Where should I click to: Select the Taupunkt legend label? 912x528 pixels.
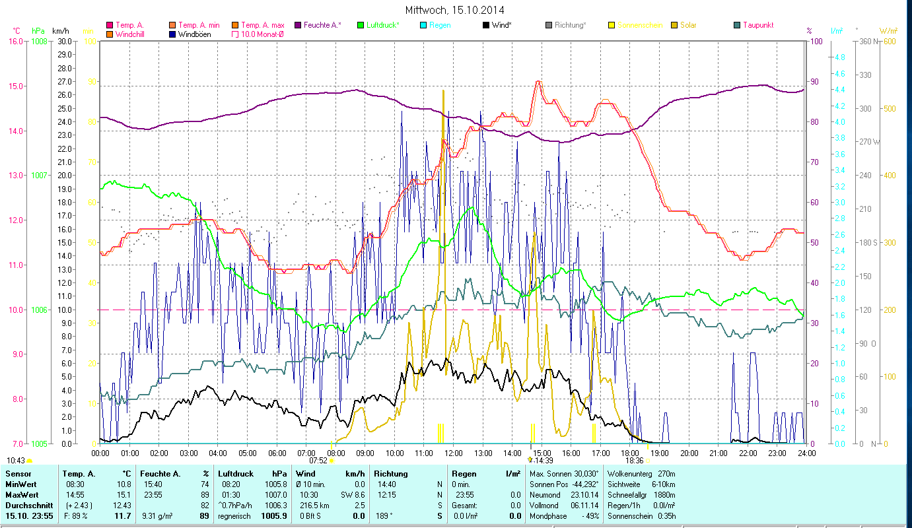758,25
